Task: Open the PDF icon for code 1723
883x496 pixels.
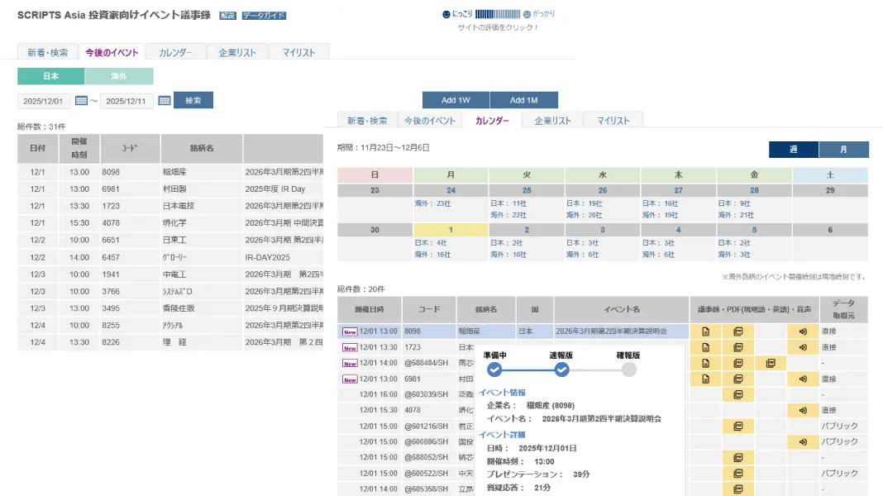Action: [738, 347]
